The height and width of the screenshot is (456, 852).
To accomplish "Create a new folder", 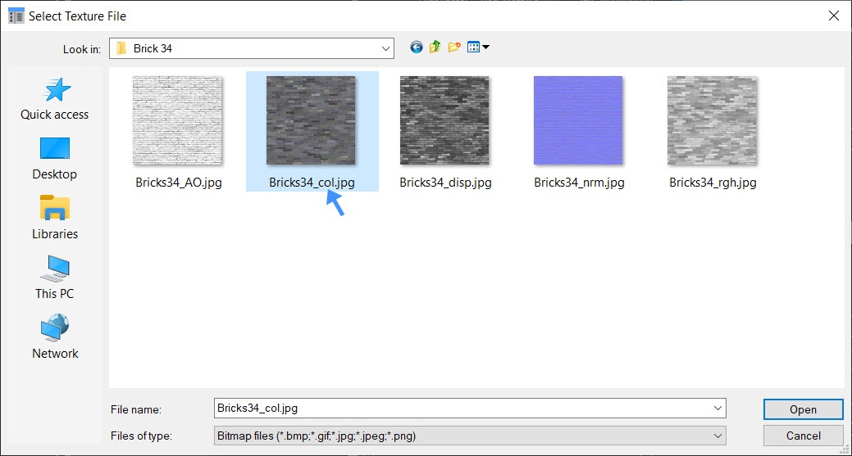I will (x=454, y=47).
